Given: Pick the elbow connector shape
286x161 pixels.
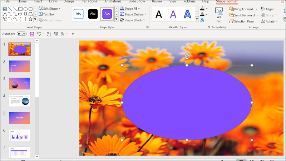Looking at the screenshot, I should click(10, 14).
